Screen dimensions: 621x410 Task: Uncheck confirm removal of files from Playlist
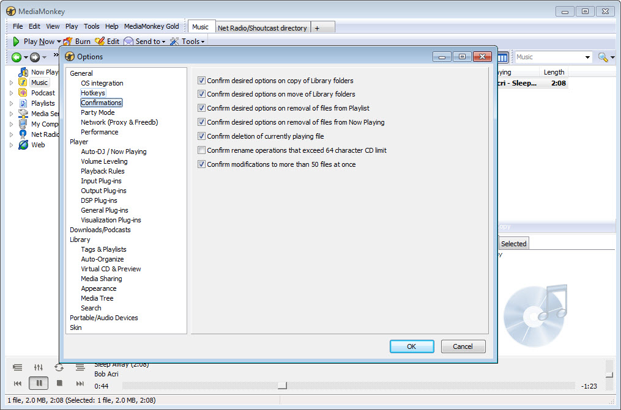pos(201,108)
